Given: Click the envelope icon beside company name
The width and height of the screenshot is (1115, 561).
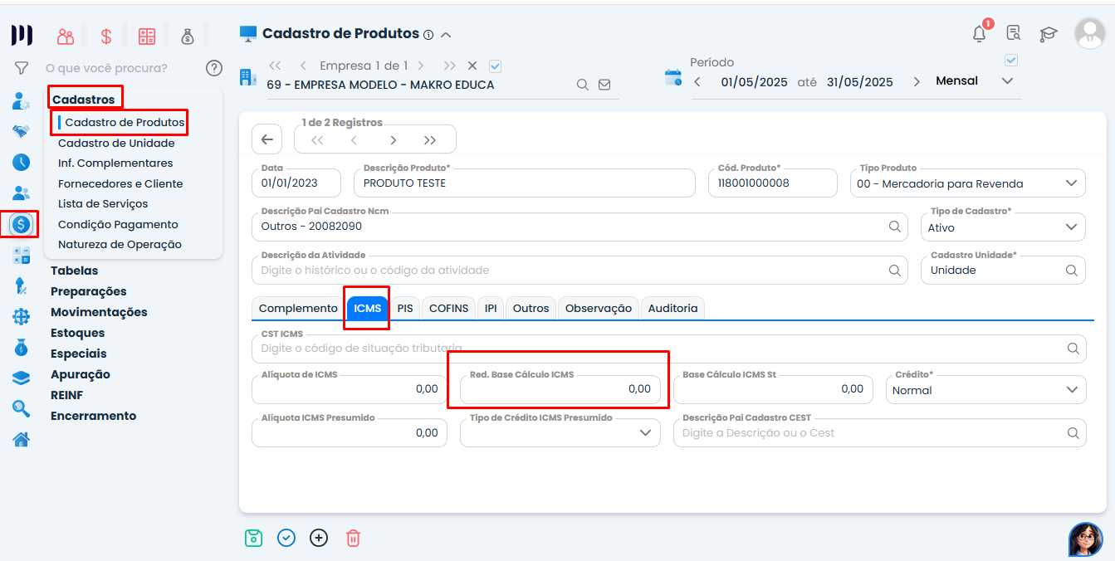Looking at the screenshot, I should pyautogui.click(x=604, y=85).
